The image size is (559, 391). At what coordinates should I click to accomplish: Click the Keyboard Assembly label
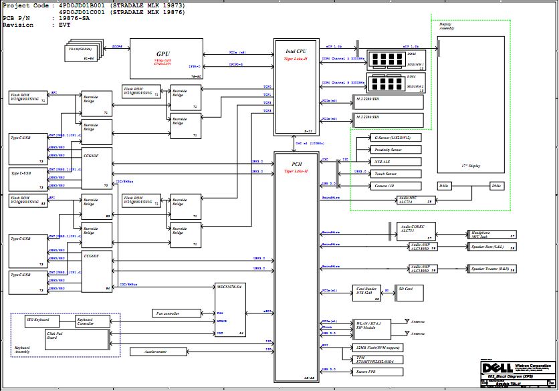[x=22, y=350]
